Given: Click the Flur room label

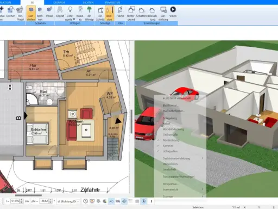Looking at the screenshot, I should [x=33, y=65].
